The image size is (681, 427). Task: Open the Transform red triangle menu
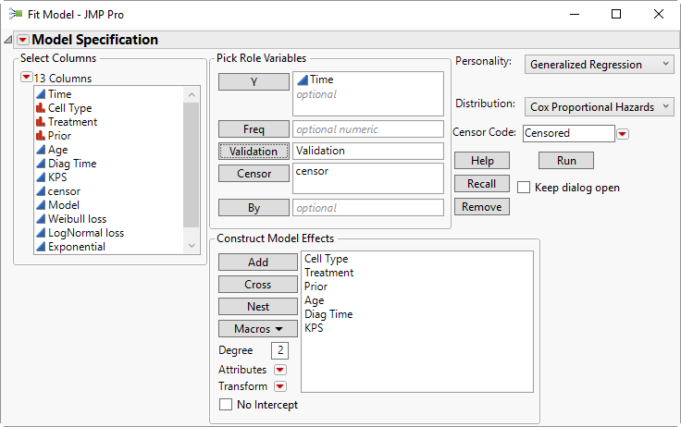[x=280, y=386]
